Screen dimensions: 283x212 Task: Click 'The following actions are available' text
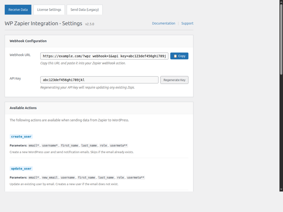[x=69, y=120]
